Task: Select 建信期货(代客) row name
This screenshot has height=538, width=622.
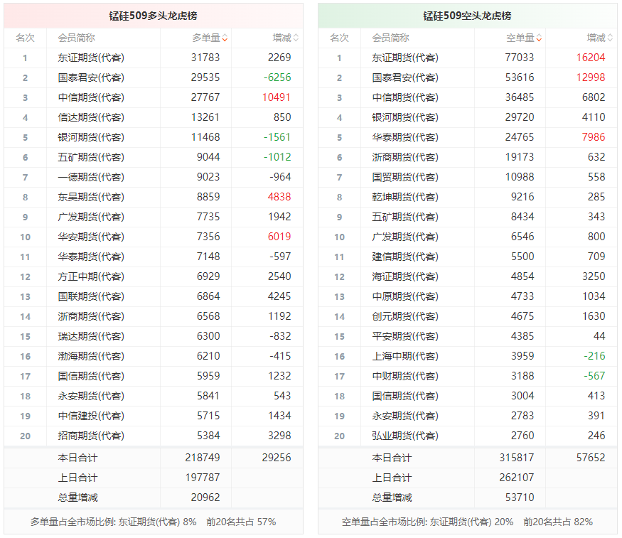Action: [x=405, y=257]
